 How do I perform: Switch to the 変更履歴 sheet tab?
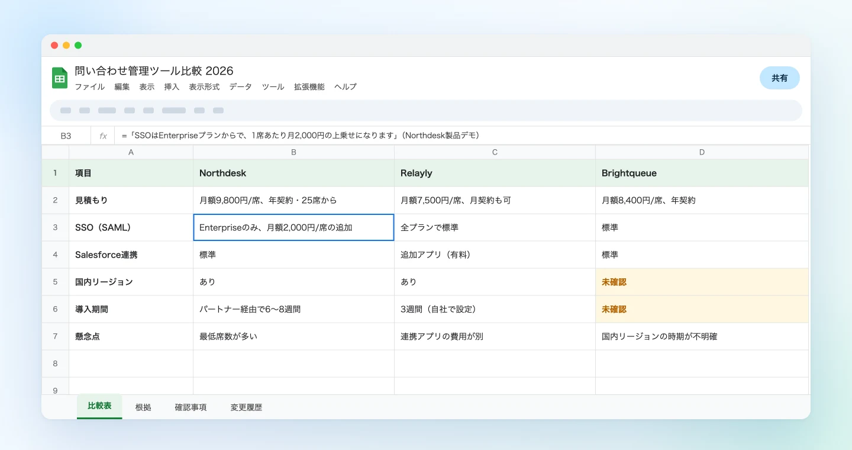(x=246, y=407)
